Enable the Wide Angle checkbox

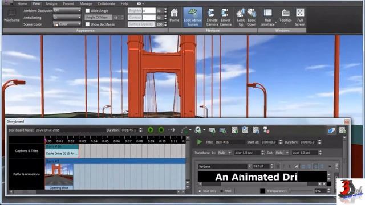(x=87, y=10)
